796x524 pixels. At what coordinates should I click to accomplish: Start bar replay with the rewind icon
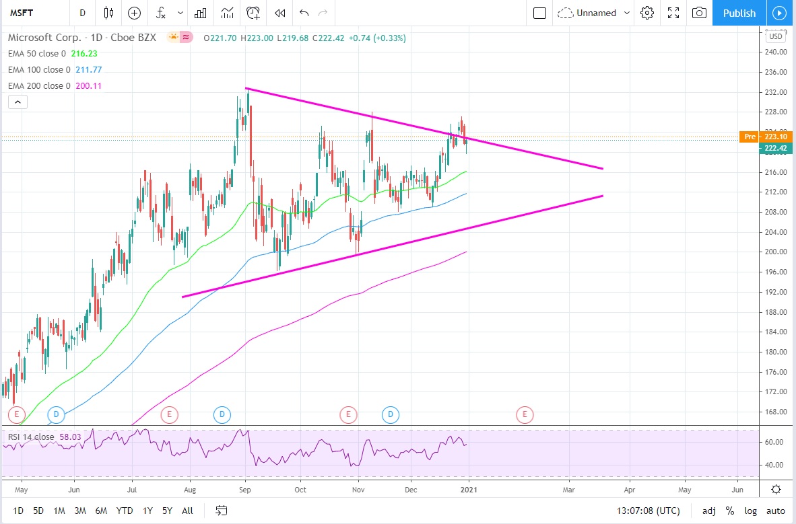click(279, 13)
